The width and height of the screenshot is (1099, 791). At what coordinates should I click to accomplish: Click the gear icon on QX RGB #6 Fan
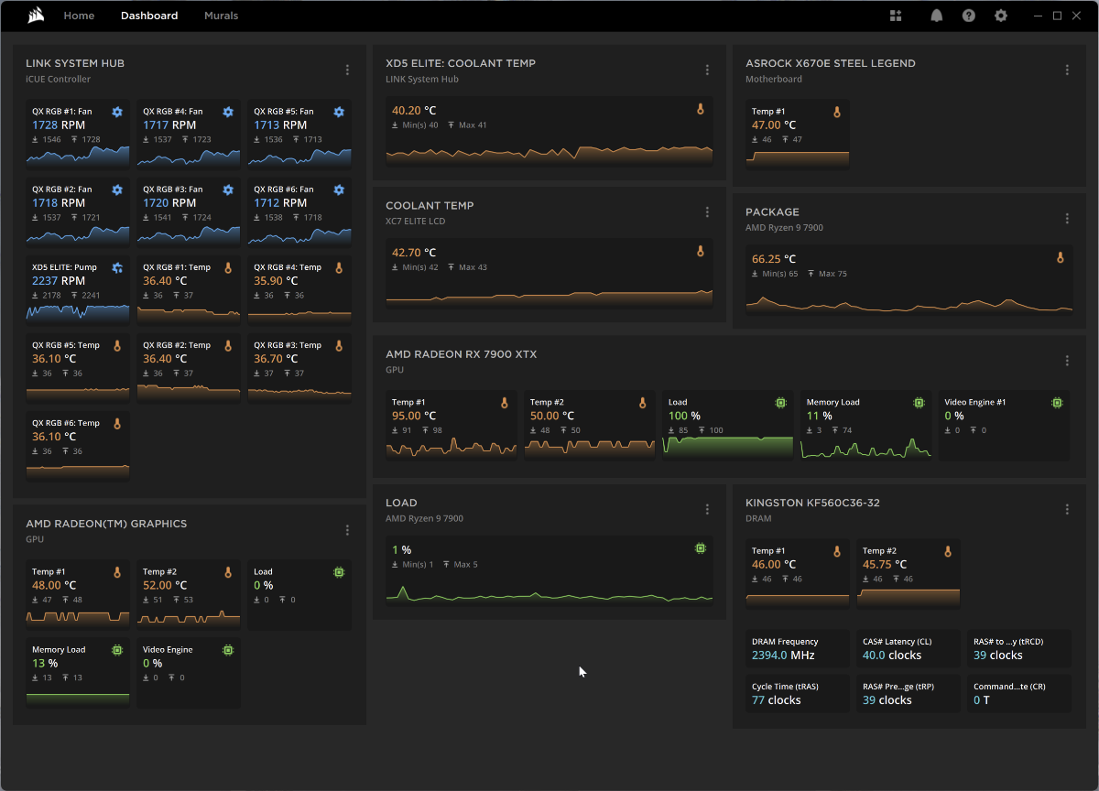(339, 190)
